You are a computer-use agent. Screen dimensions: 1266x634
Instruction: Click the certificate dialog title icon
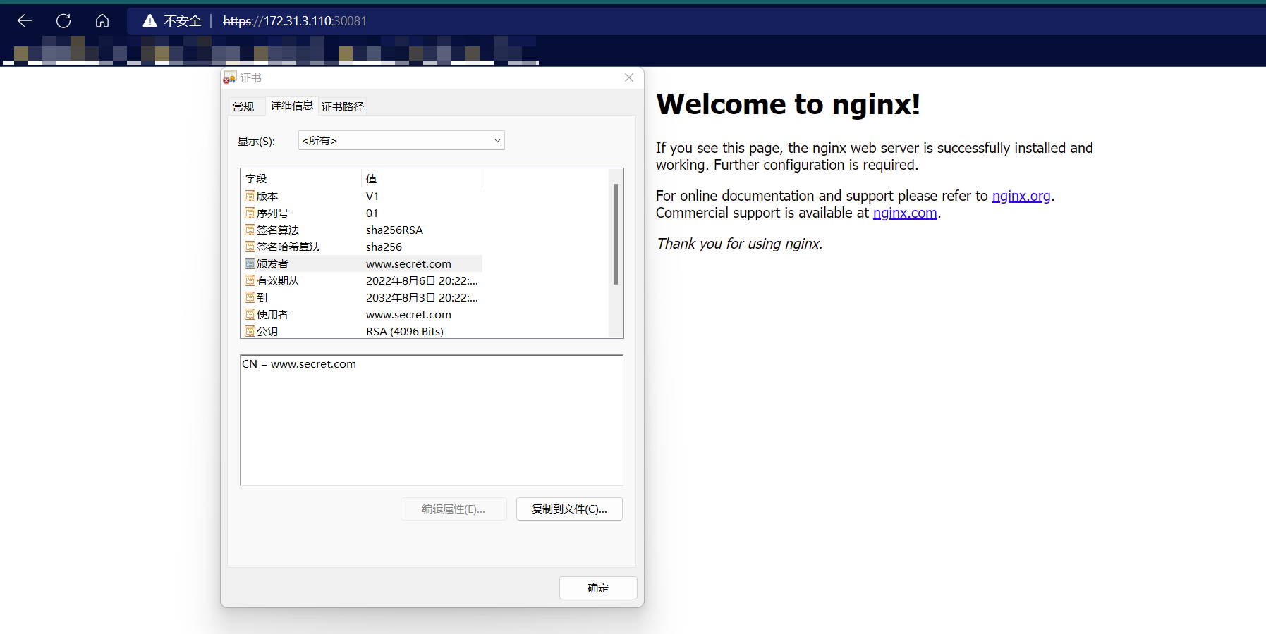point(230,78)
